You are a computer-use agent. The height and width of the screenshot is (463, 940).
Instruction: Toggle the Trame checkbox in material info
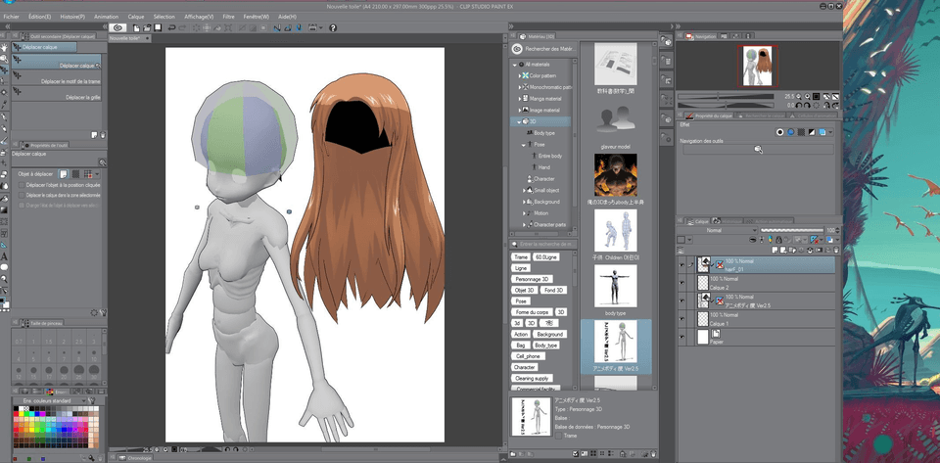559,436
